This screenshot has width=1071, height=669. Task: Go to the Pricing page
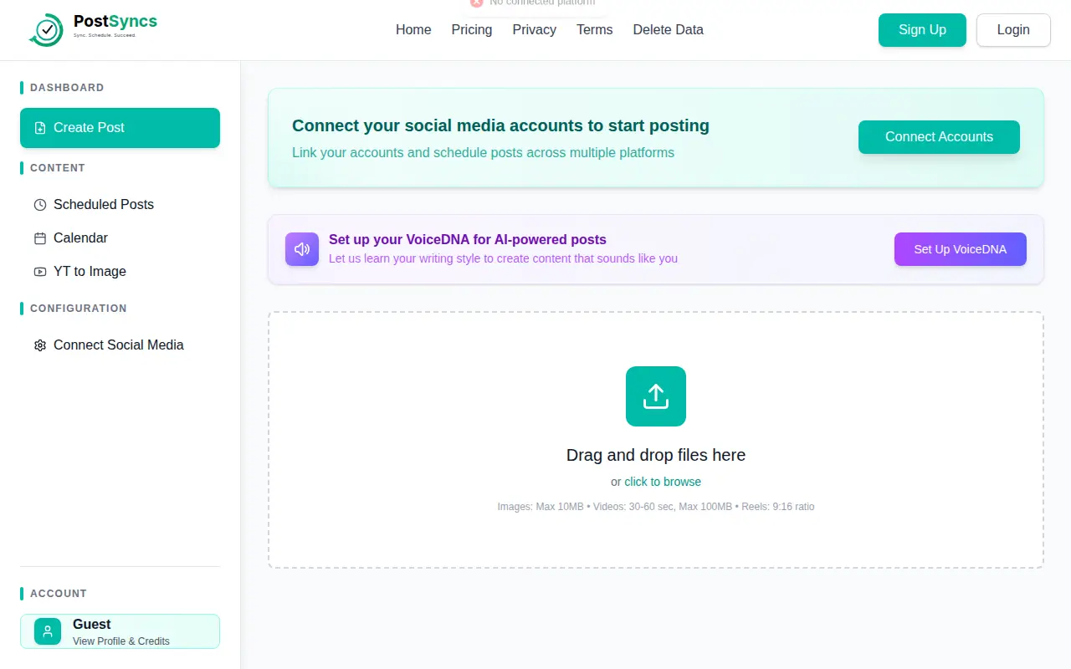click(x=472, y=30)
